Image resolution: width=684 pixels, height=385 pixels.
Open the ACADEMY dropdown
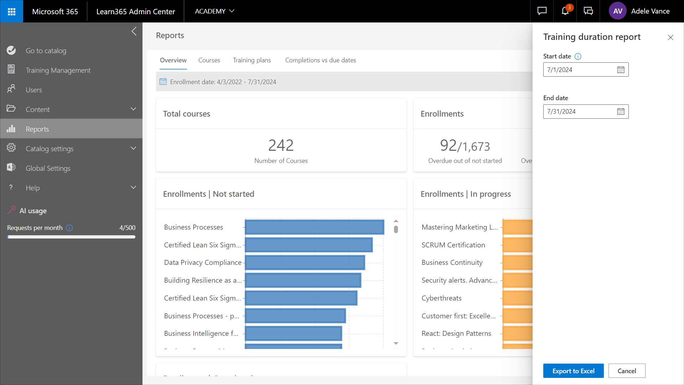tap(214, 11)
